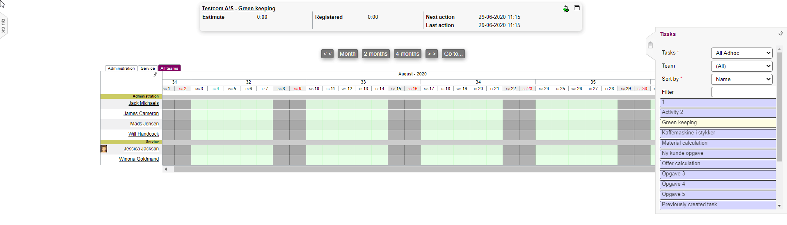Switch view to 2 months
The image size is (787, 225).
pos(375,54)
